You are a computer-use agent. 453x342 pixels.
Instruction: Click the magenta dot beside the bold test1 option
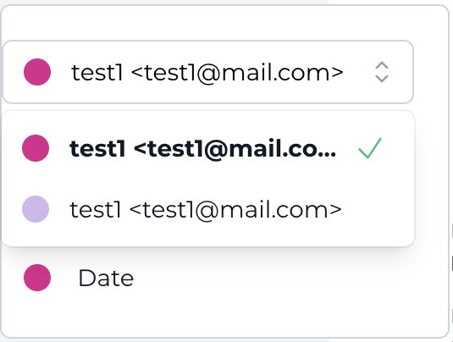pyautogui.click(x=36, y=148)
